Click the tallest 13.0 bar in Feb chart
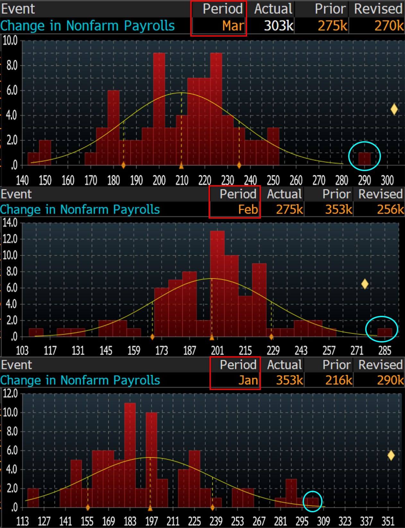The image size is (405, 528). coord(217,284)
